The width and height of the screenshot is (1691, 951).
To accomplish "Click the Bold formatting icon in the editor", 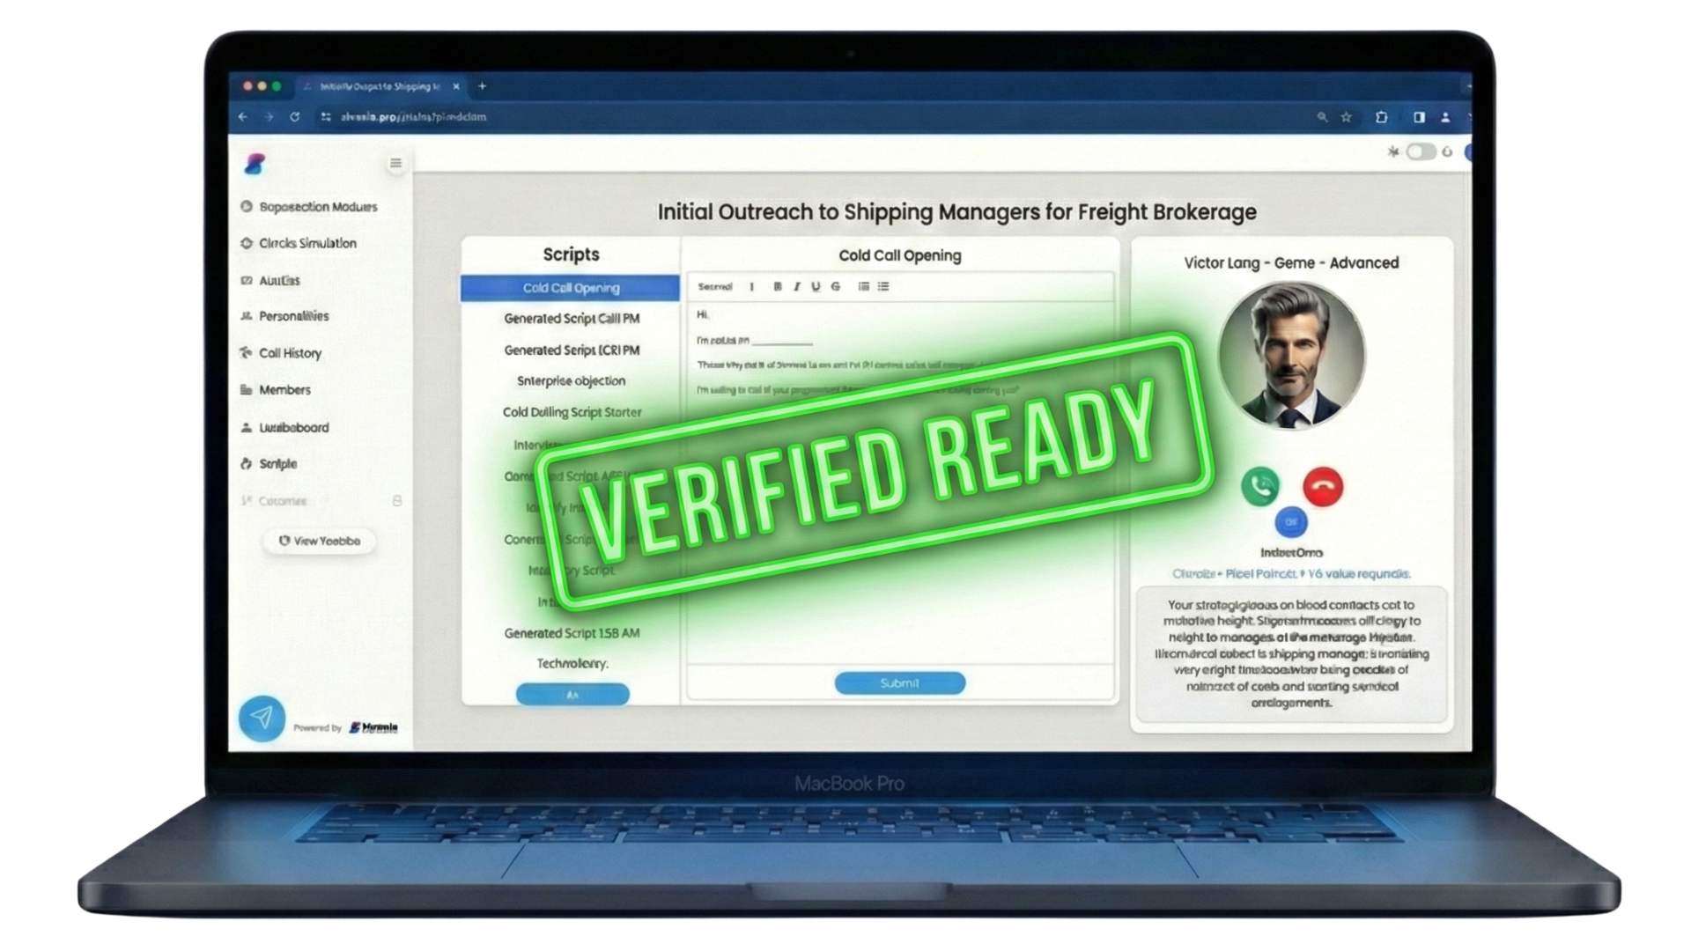I will tap(778, 287).
